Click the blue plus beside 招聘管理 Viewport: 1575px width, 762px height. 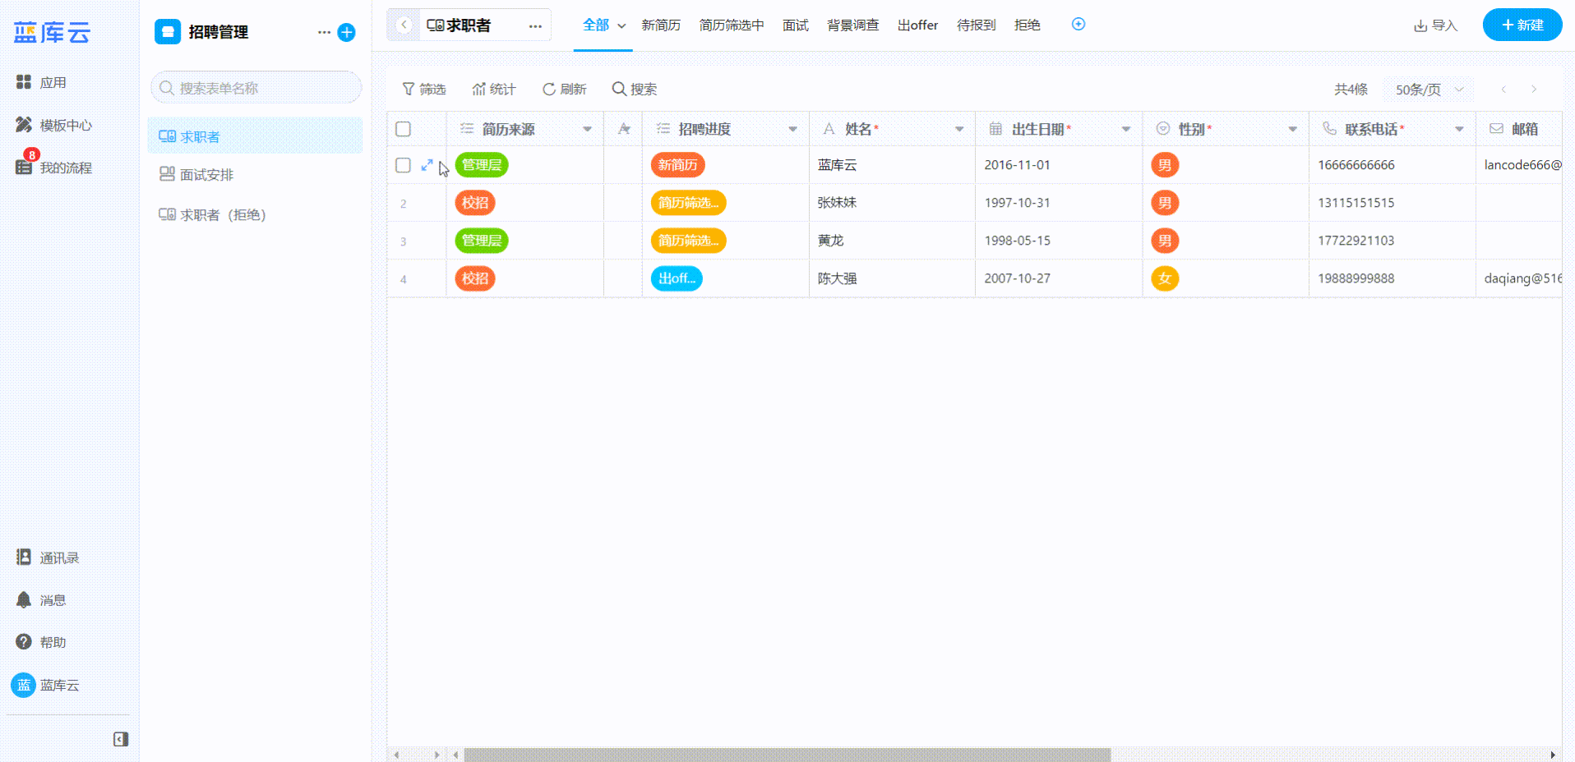(347, 32)
